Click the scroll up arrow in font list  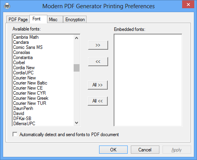point(76,38)
